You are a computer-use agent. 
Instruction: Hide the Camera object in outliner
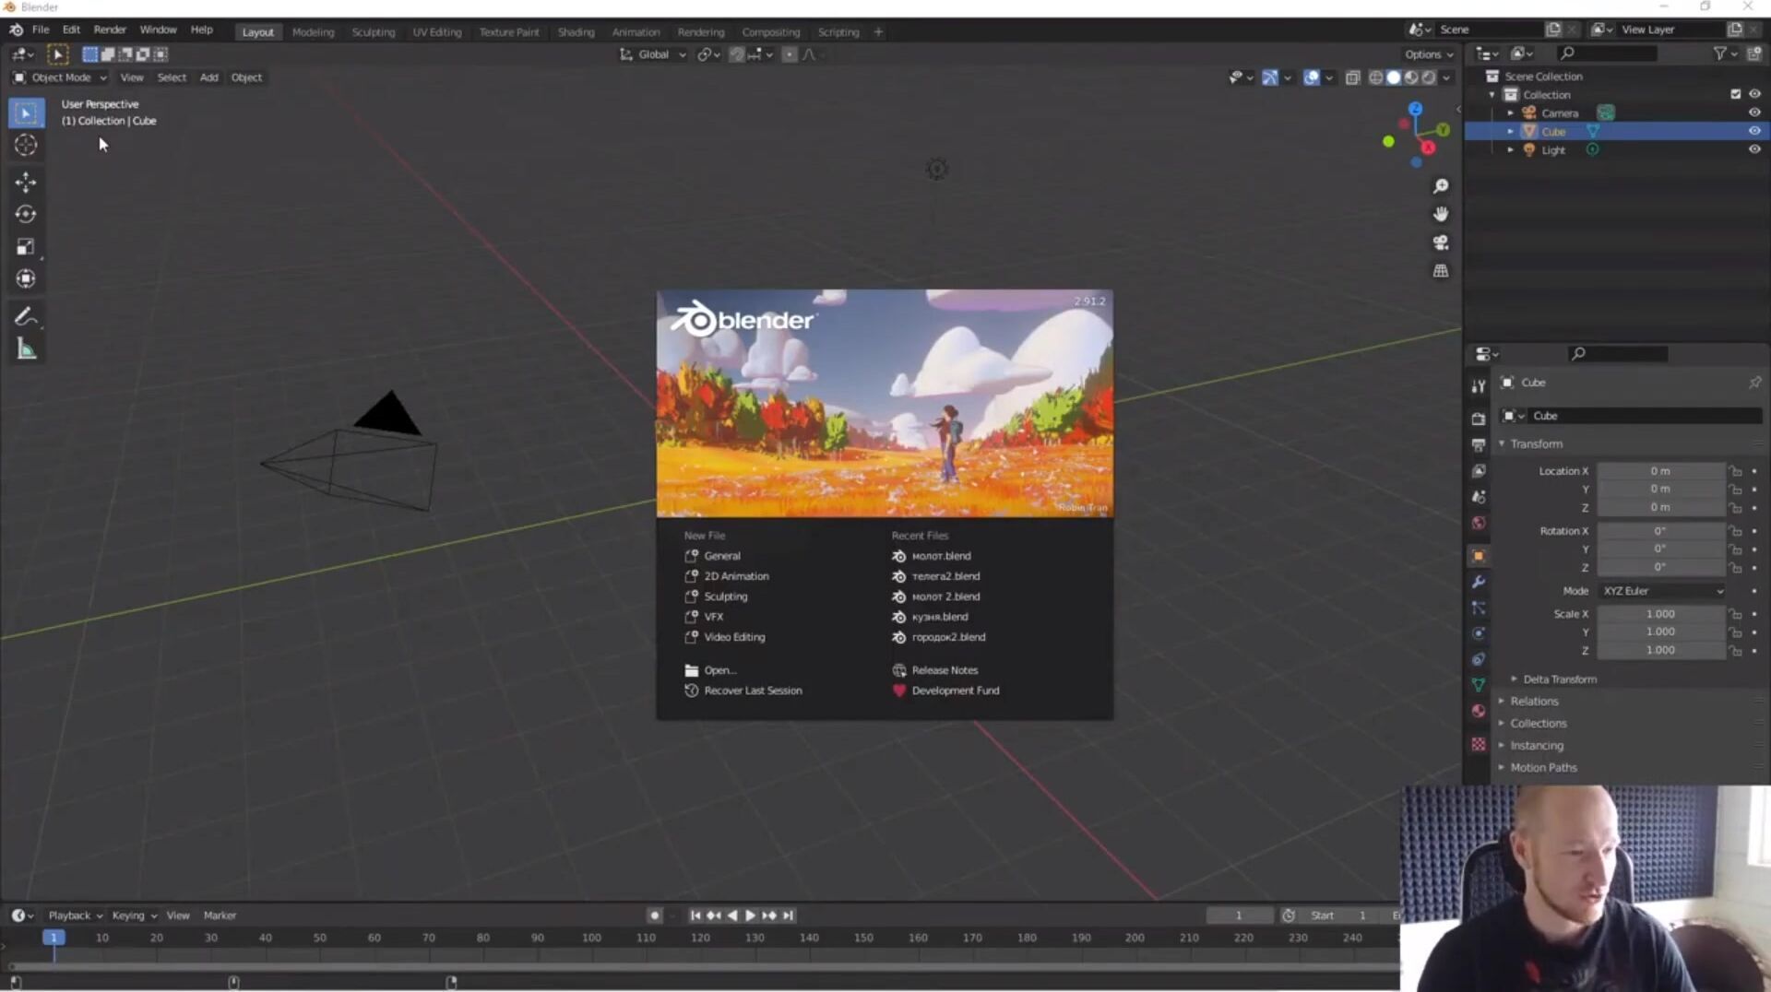click(1753, 112)
